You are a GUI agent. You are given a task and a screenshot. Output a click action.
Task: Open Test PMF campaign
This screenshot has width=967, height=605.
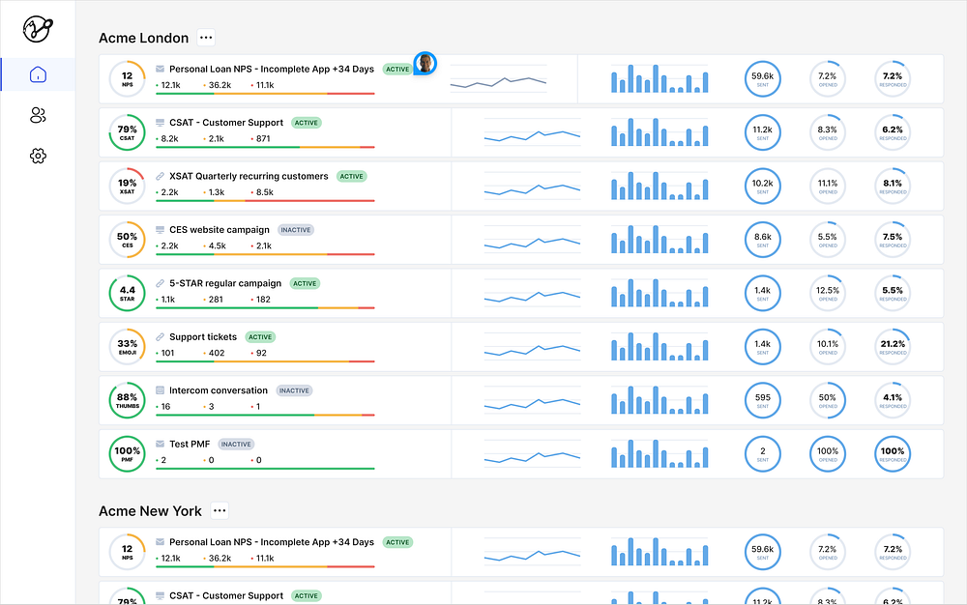(190, 445)
